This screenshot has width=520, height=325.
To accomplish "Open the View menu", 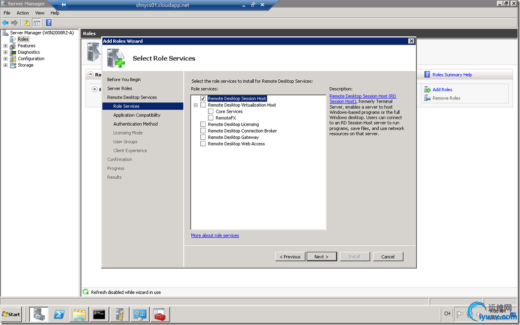I will 40,13.
